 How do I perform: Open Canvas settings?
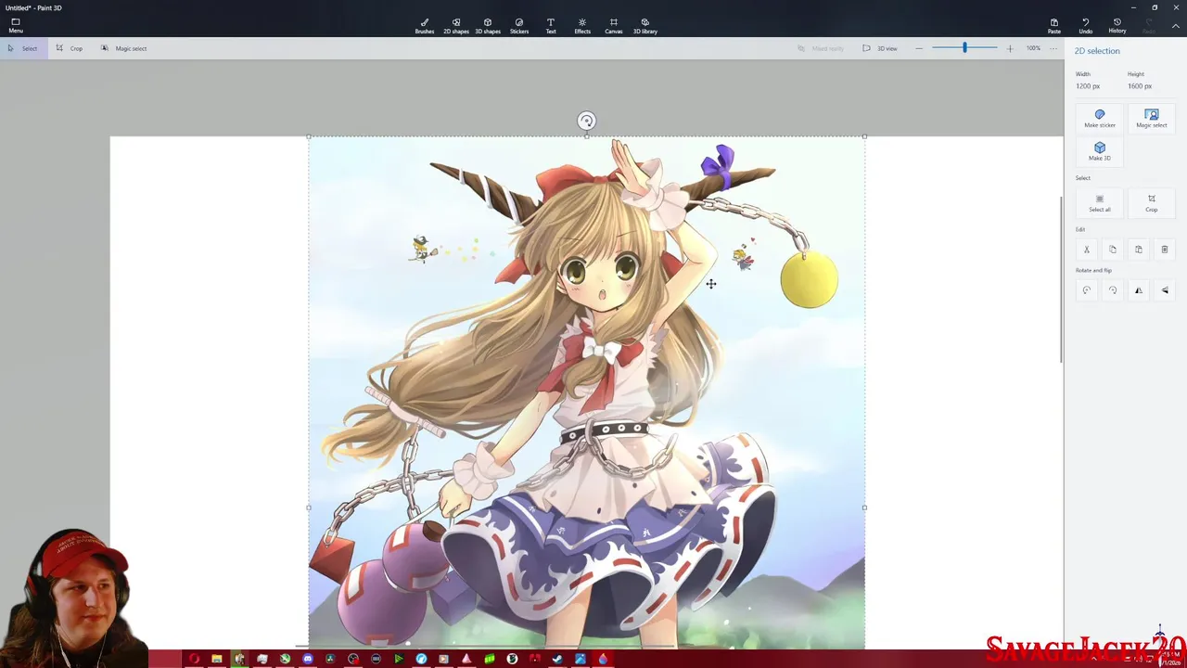[614, 26]
